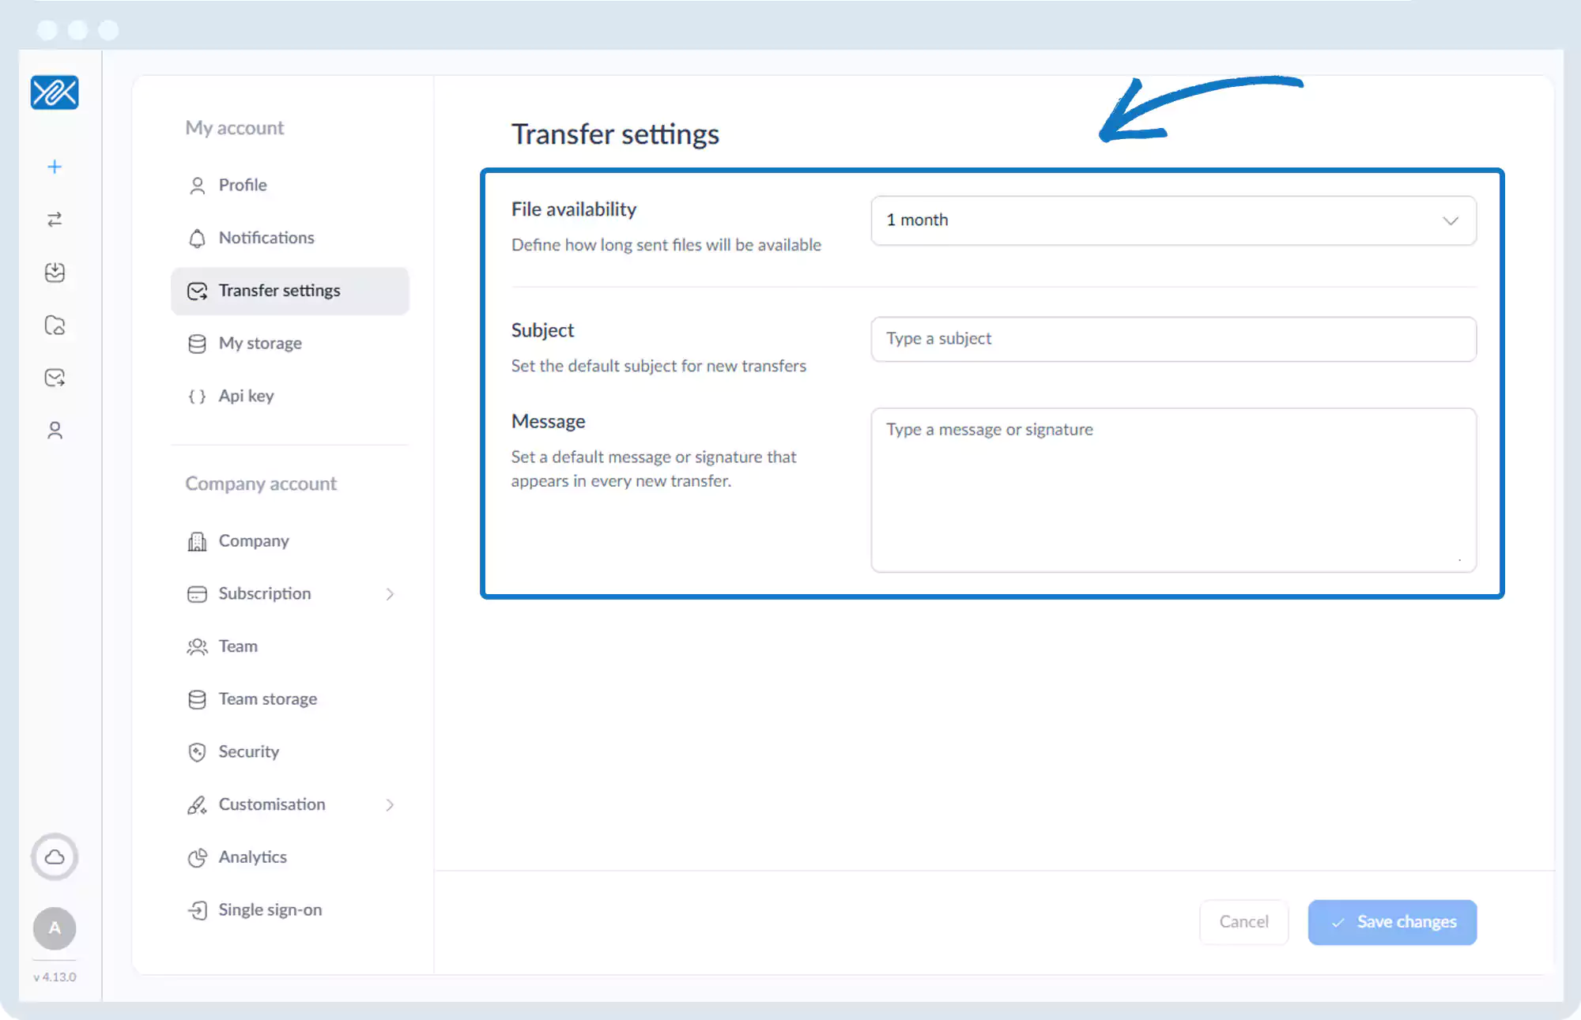Viewport: 1581px width, 1020px height.
Task: Expand the Customisation submenu chevron
Action: (390, 805)
